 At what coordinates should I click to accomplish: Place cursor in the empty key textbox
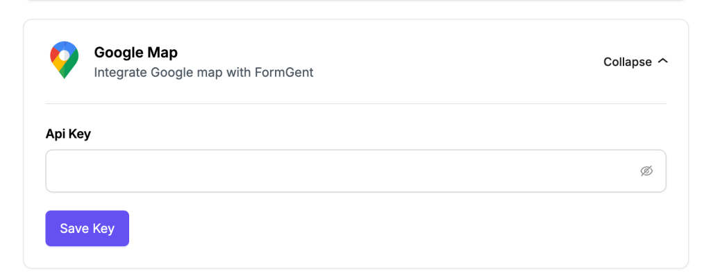(x=355, y=171)
